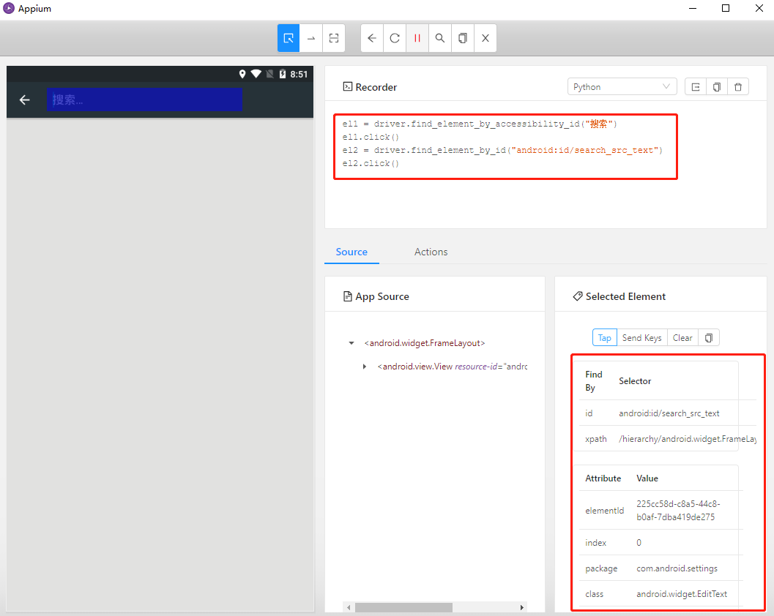Click the App Source horizontal scrollbar
Screen dimensions: 774x616
pos(403,608)
